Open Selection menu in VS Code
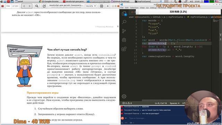Screen dimensions: 222x125 pyautogui.click(x=134, y=8)
